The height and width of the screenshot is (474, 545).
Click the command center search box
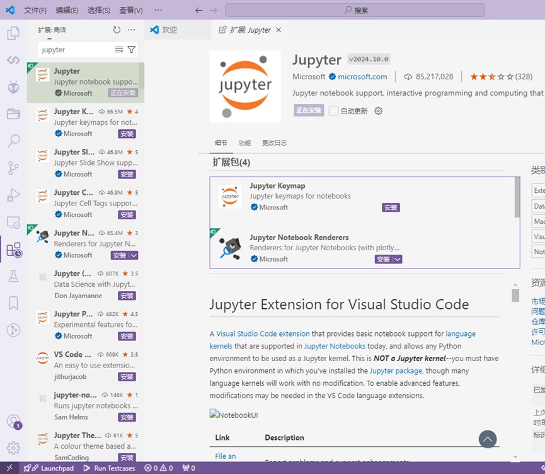pyautogui.click(x=355, y=11)
